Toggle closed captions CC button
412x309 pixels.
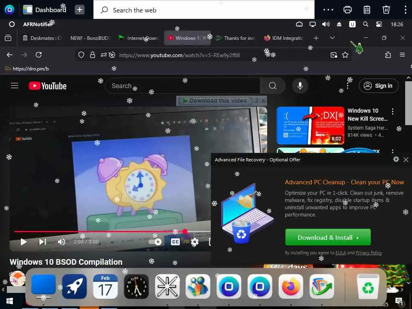click(175, 242)
